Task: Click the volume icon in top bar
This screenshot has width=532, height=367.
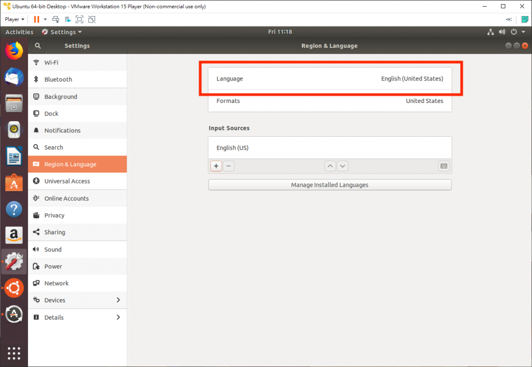Action: click(x=502, y=32)
